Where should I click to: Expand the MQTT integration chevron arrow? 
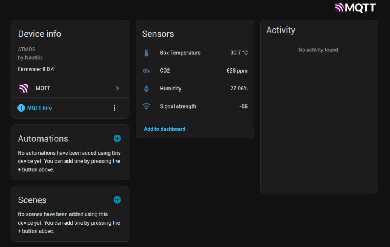pos(117,88)
